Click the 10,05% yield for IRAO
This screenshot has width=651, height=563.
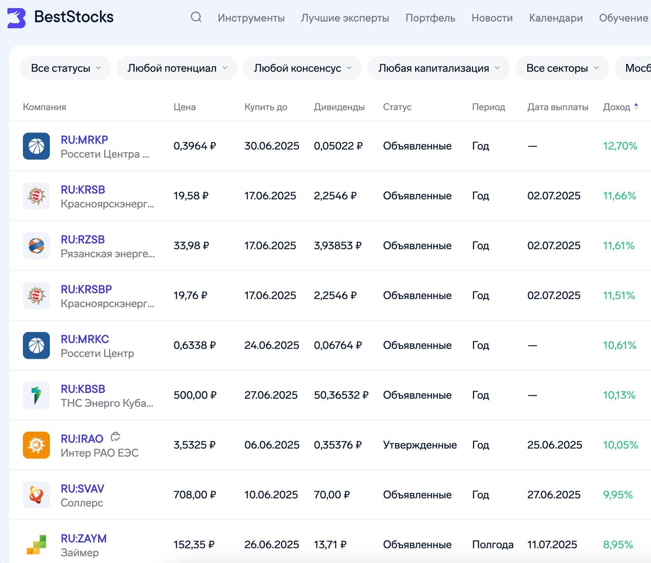(621, 445)
